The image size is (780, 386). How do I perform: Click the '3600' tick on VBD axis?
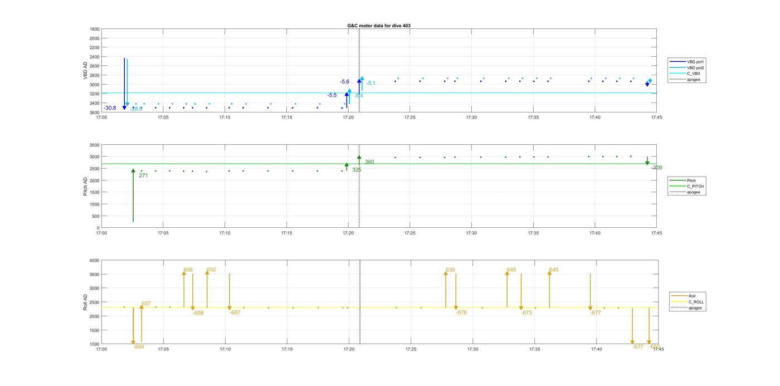pyautogui.click(x=95, y=113)
